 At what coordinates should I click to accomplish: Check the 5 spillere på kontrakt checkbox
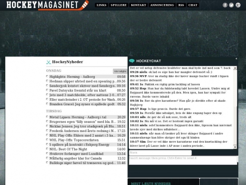pyautogui.click(x=47, y=144)
